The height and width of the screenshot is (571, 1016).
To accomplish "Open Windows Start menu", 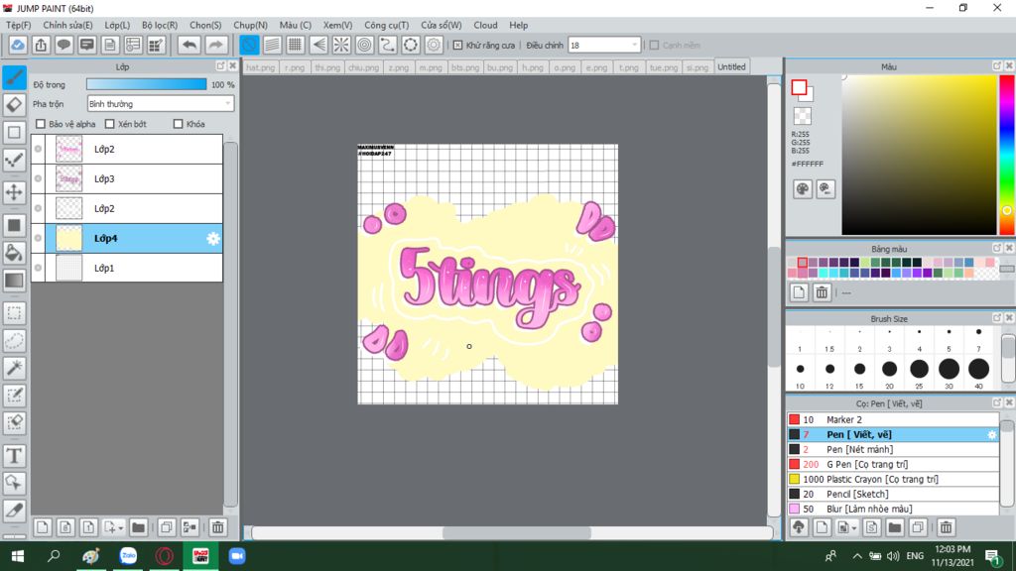I will (x=18, y=556).
